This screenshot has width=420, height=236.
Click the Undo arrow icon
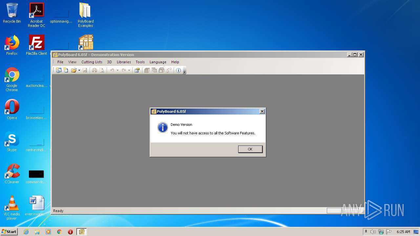click(x=112, y=70)
